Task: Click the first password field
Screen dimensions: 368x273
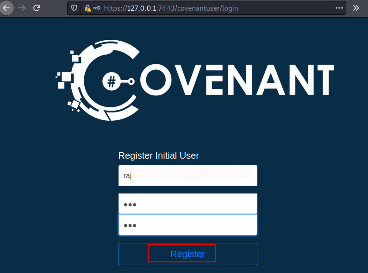Action: click(x=188, y=204)
